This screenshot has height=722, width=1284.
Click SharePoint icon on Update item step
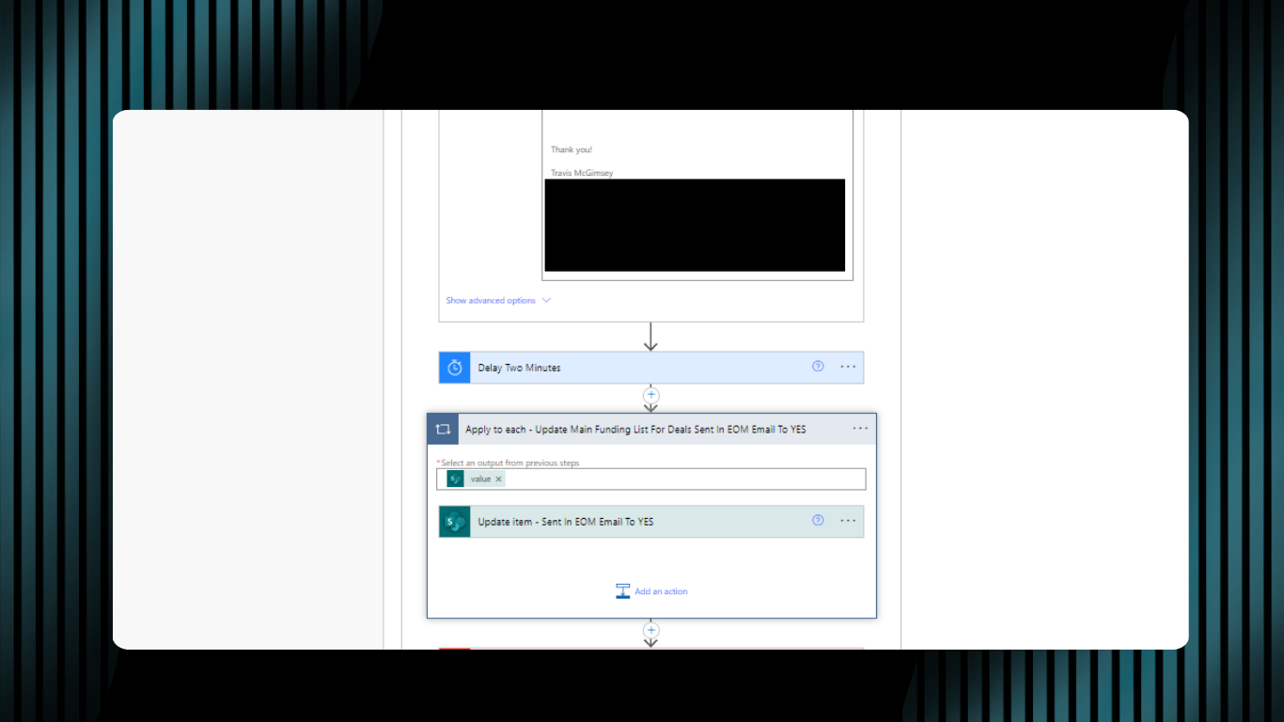(x=455, y=522)
